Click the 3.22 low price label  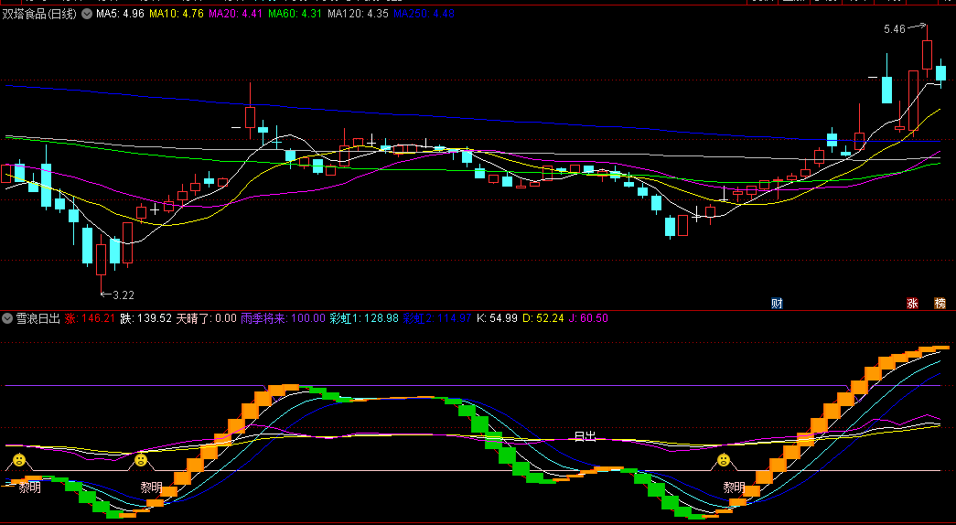click(x=124, y=295)
